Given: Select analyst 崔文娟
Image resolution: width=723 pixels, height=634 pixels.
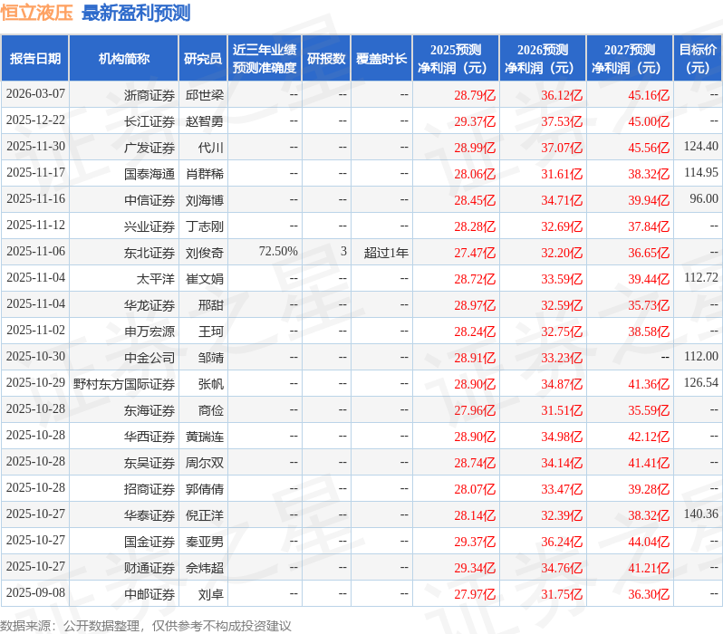Looking at the screenshot, I should [x=204, y=279].
